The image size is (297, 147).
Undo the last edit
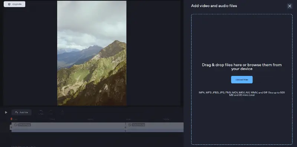pos(41,112)
